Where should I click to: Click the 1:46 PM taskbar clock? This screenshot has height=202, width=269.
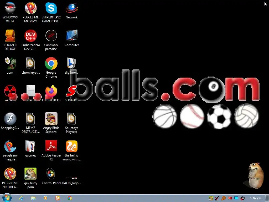click(x=256, y=198)
